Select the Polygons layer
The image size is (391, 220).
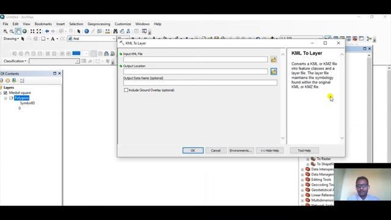22,98
